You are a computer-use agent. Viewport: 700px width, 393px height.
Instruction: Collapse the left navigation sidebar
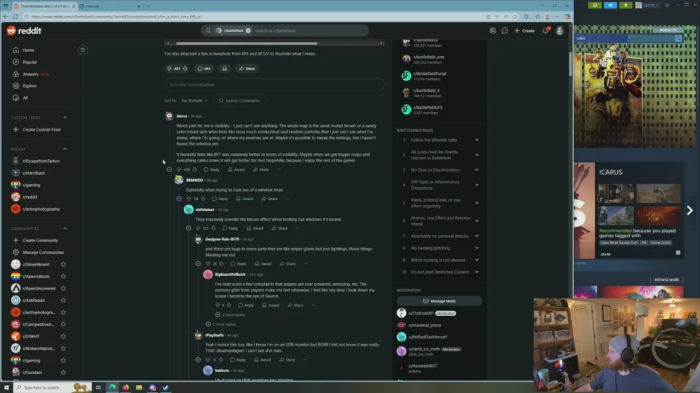[x=83, y=50]
